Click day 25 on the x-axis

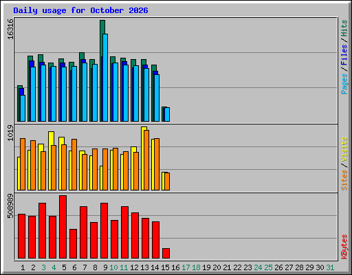click(x=268, y=267)
